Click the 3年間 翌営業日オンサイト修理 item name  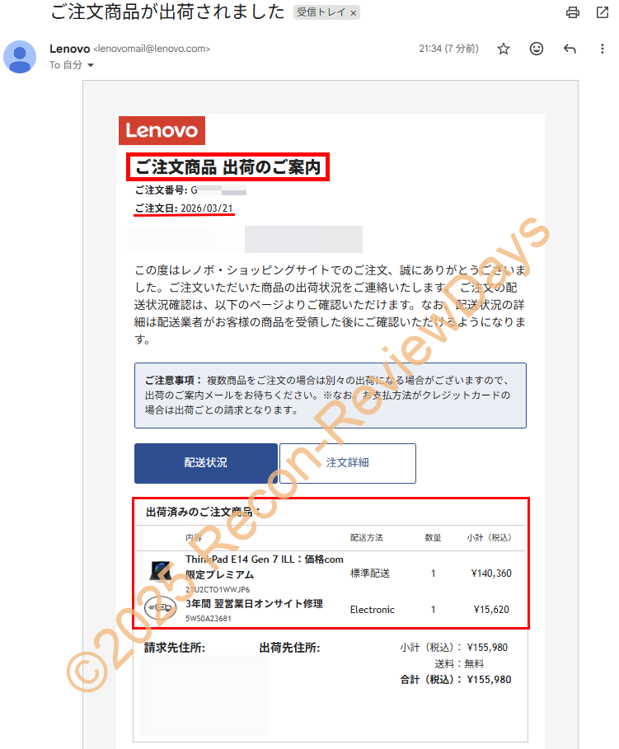point(254,604)
